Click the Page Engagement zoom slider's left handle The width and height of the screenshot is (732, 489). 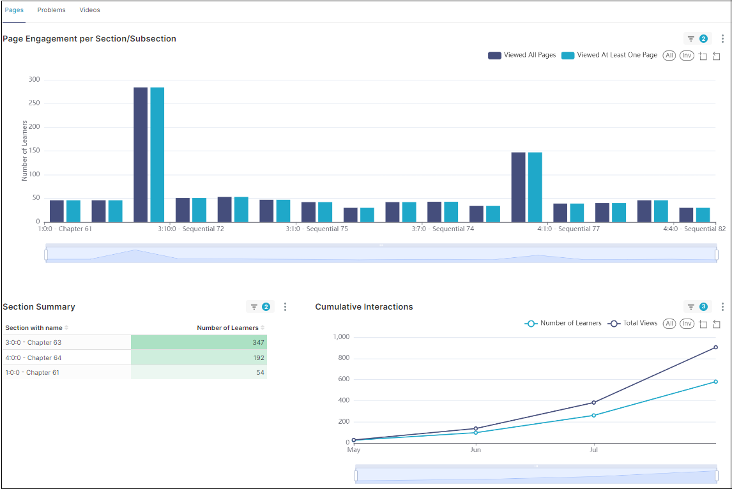[46, 255]
